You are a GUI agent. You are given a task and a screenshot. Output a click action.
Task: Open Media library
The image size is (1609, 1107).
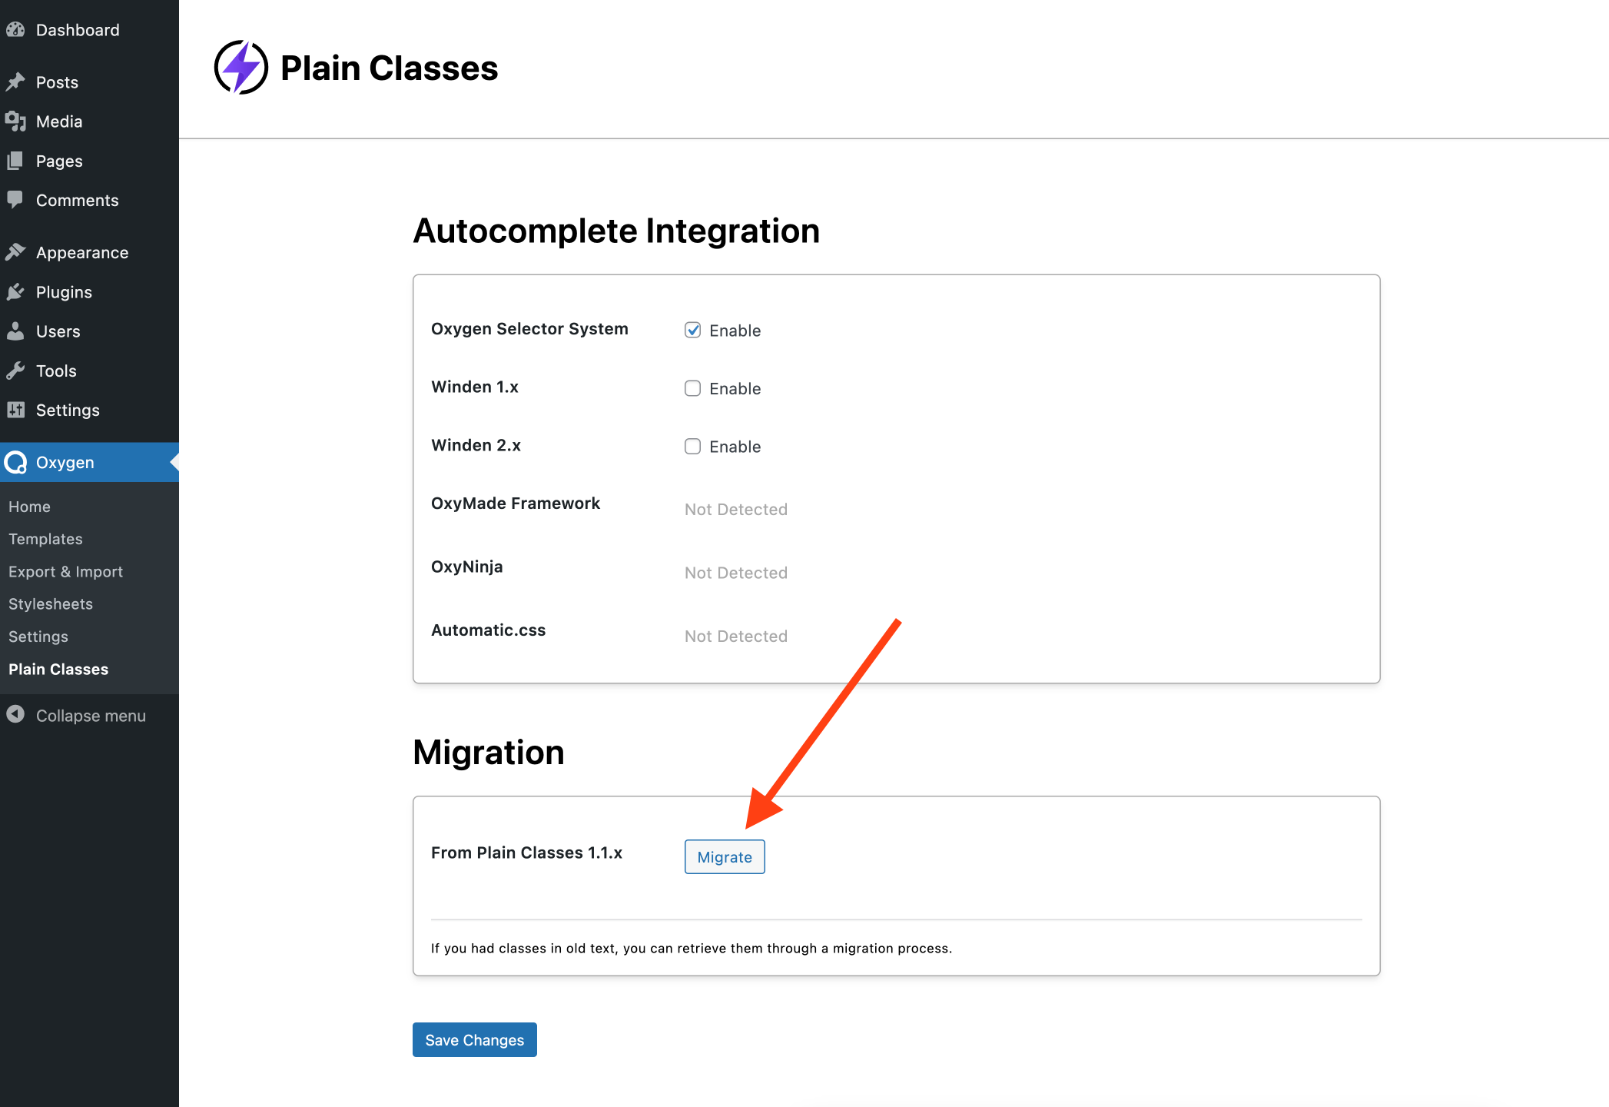pyautogui.click(x=58, y=121)
